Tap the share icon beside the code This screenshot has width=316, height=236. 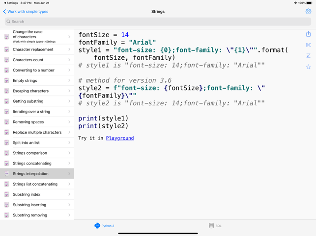pyautogui.click(x=308, y=34)
